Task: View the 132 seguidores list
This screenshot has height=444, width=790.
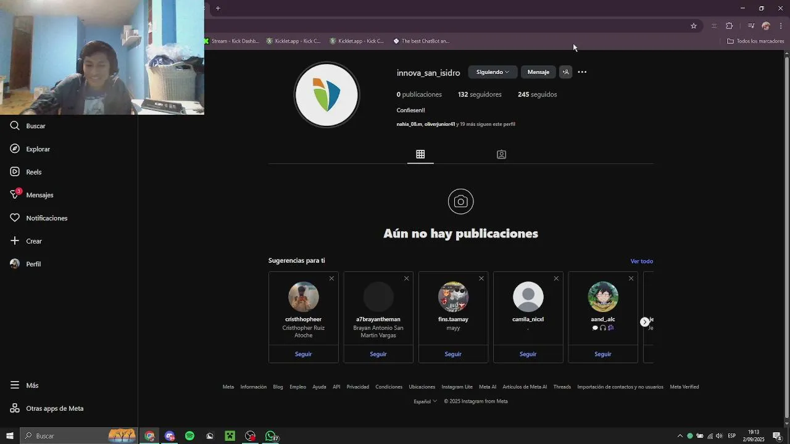Action: pos(480,94)
